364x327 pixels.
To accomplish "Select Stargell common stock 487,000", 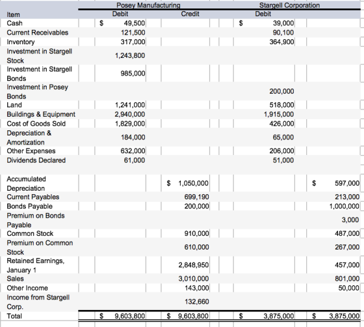I will pos(347,233).
